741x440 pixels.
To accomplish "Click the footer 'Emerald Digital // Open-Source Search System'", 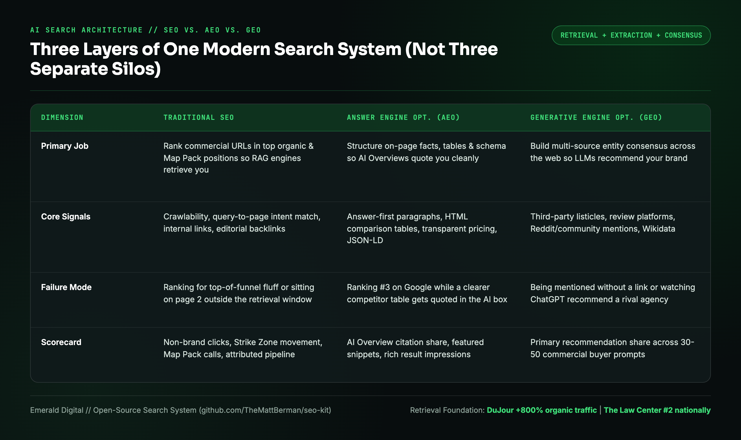I will coord(113,410).
